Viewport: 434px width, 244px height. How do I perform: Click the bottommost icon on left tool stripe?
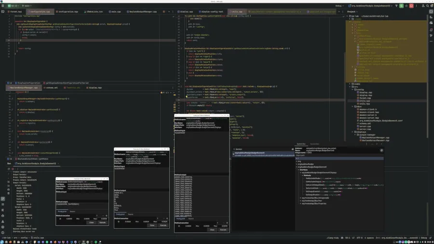point(3,232)
